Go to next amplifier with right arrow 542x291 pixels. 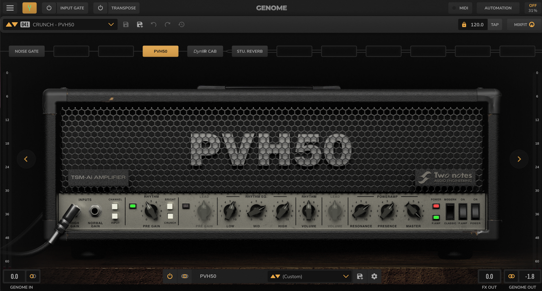(519, 159)
